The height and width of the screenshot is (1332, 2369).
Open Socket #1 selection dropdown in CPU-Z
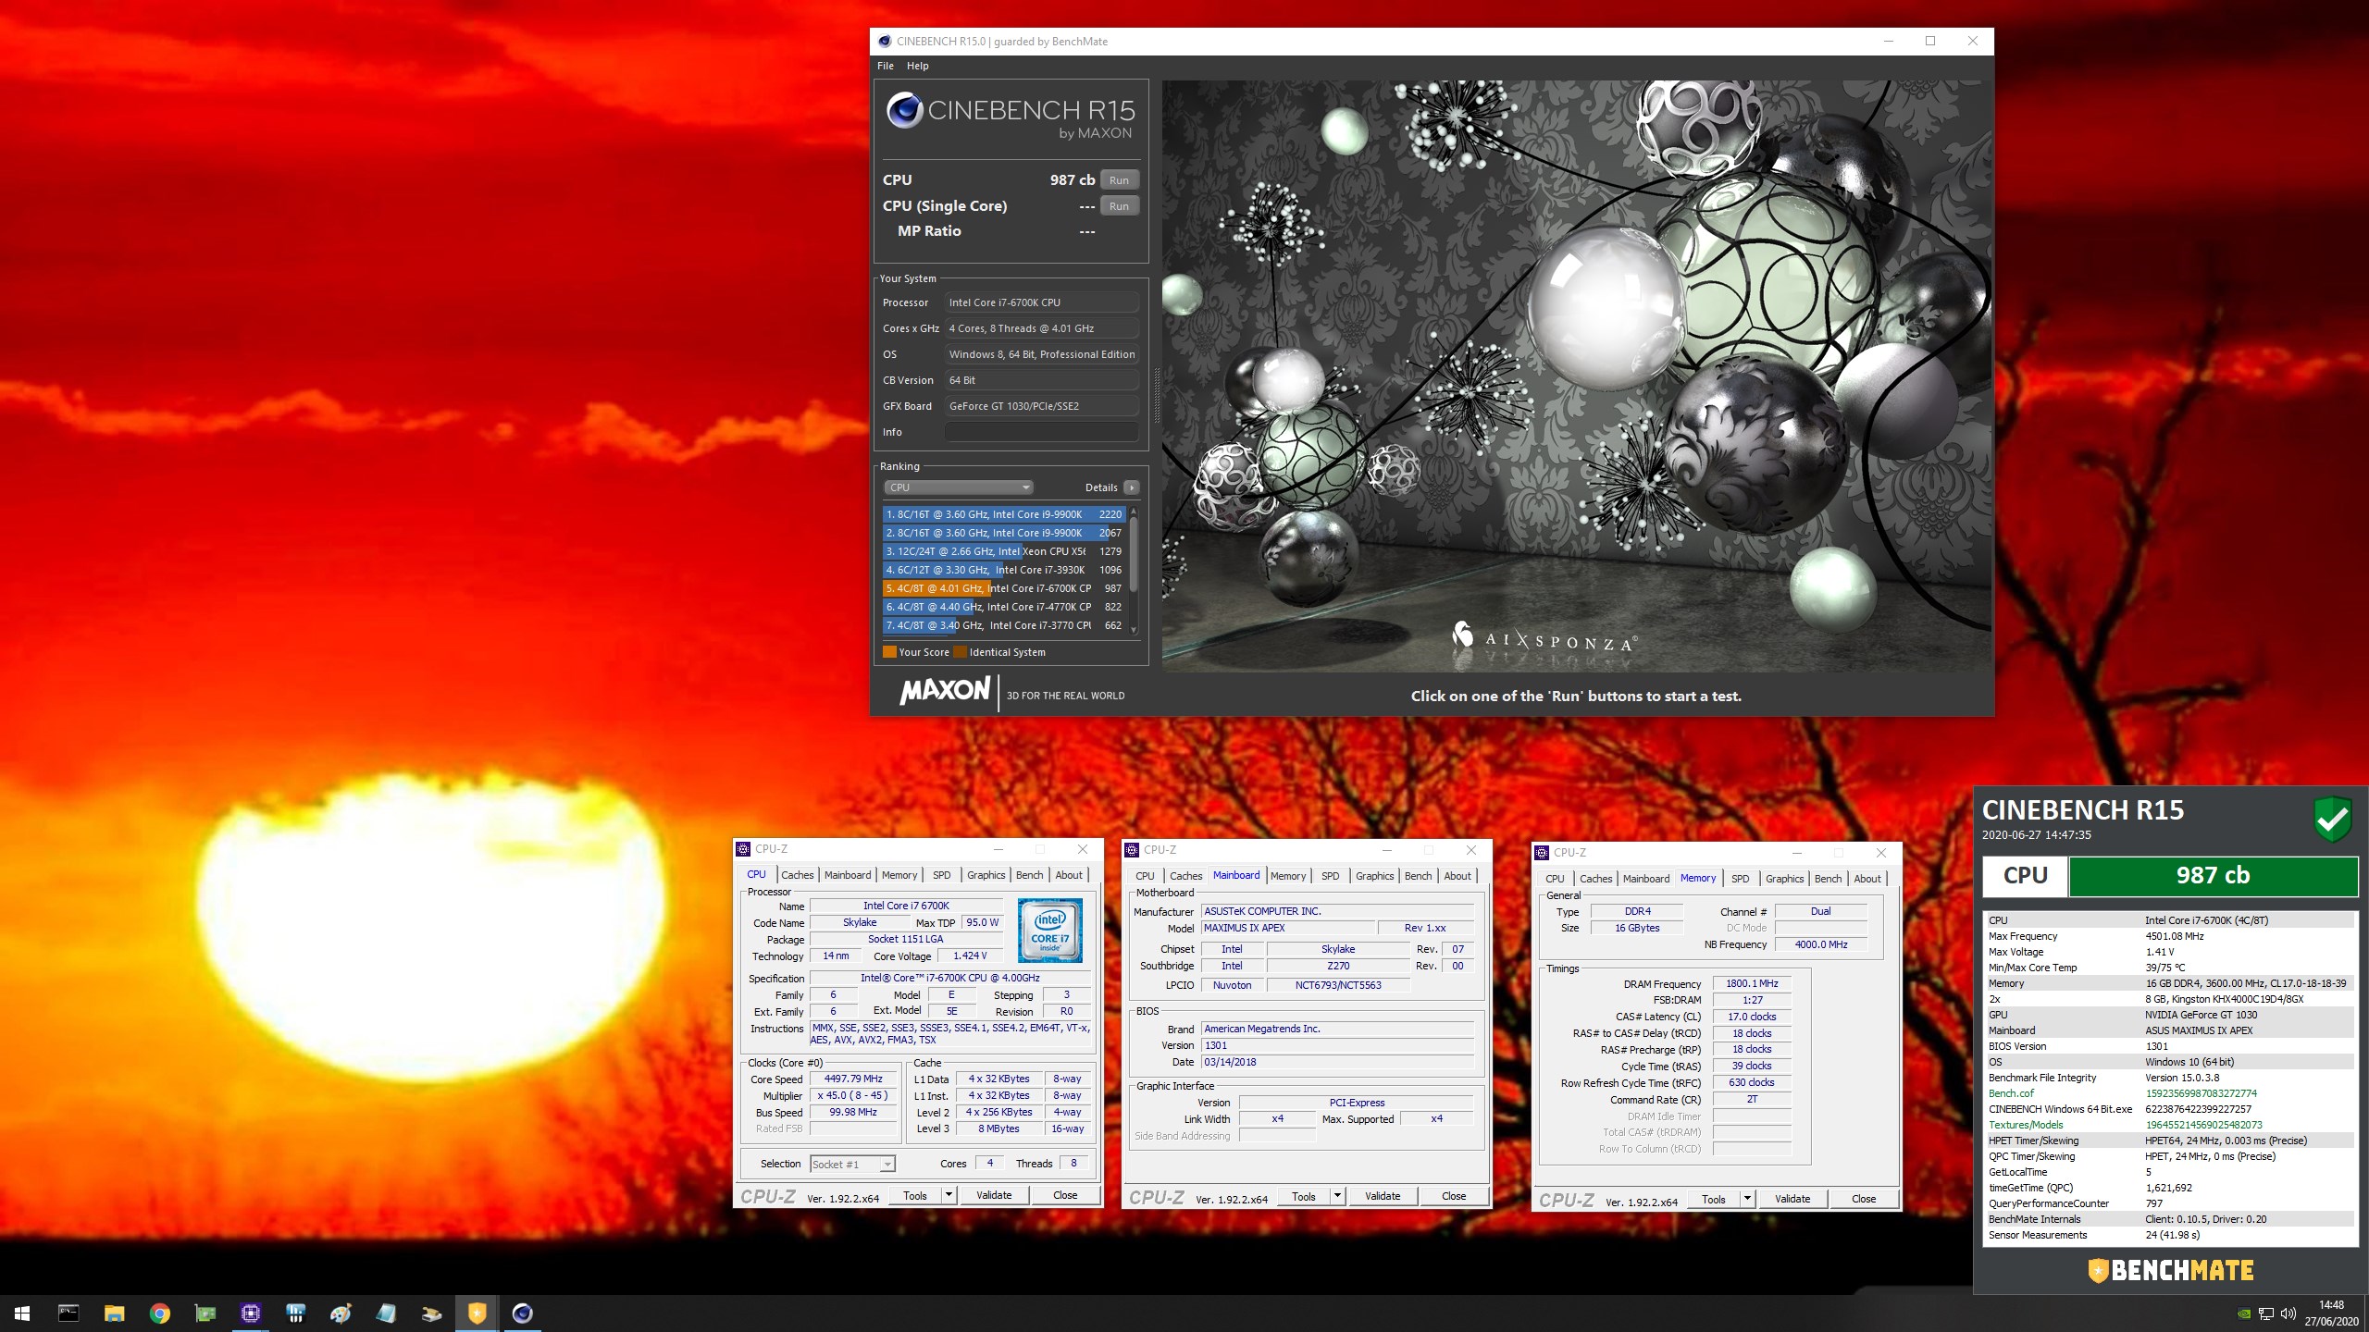click(x=852, y=1165)
